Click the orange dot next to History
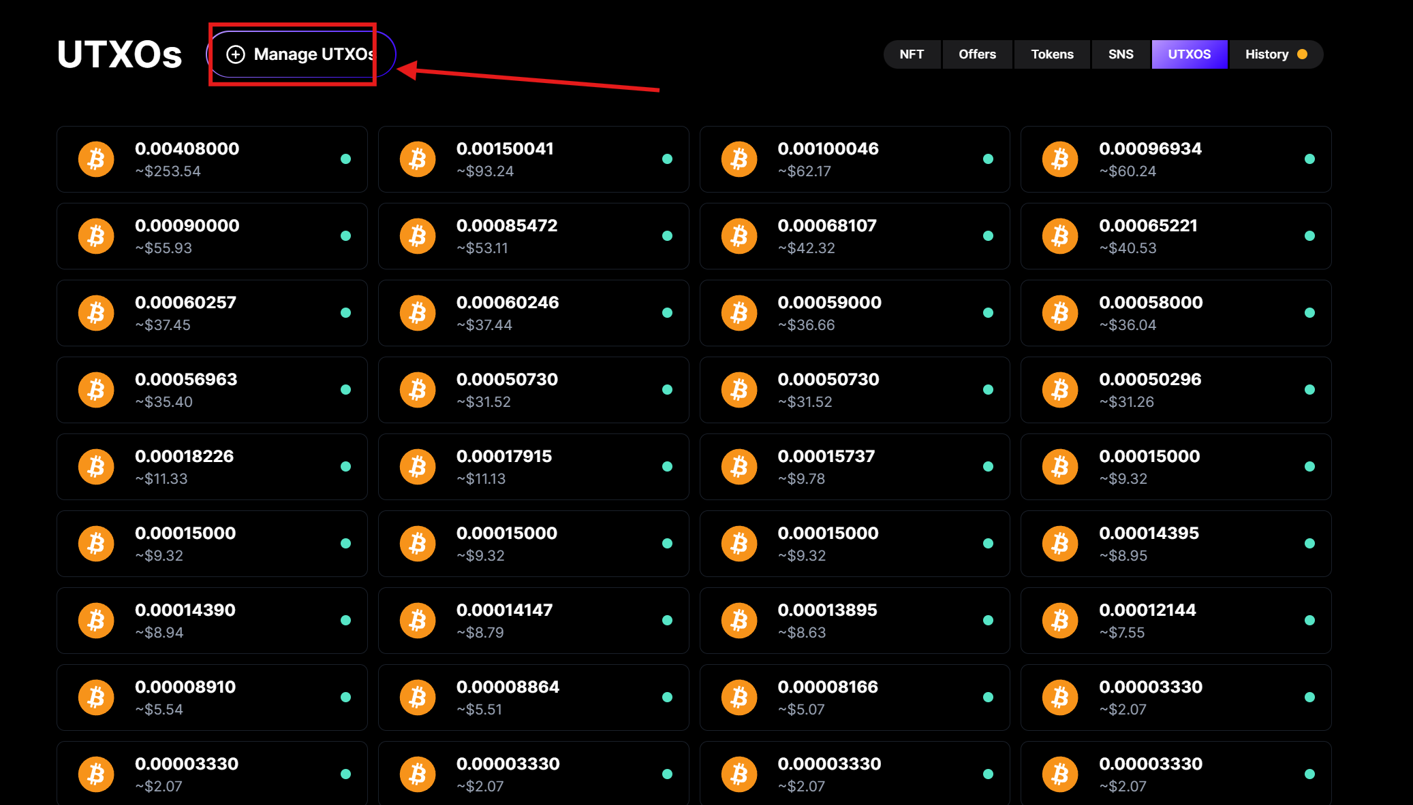This screenshot has height=805, width=1413. pos(1303,54)
